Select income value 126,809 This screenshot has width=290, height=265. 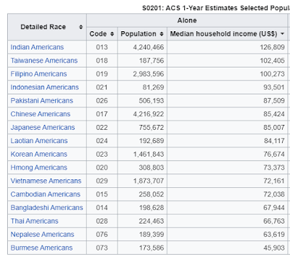(272, 47)
